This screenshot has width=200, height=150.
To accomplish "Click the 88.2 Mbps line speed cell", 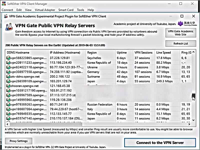I will pyautogui.click(x=163, y=63).
